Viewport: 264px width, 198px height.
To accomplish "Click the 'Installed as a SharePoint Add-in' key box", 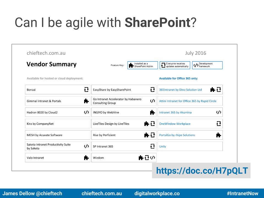I will 143,65.
